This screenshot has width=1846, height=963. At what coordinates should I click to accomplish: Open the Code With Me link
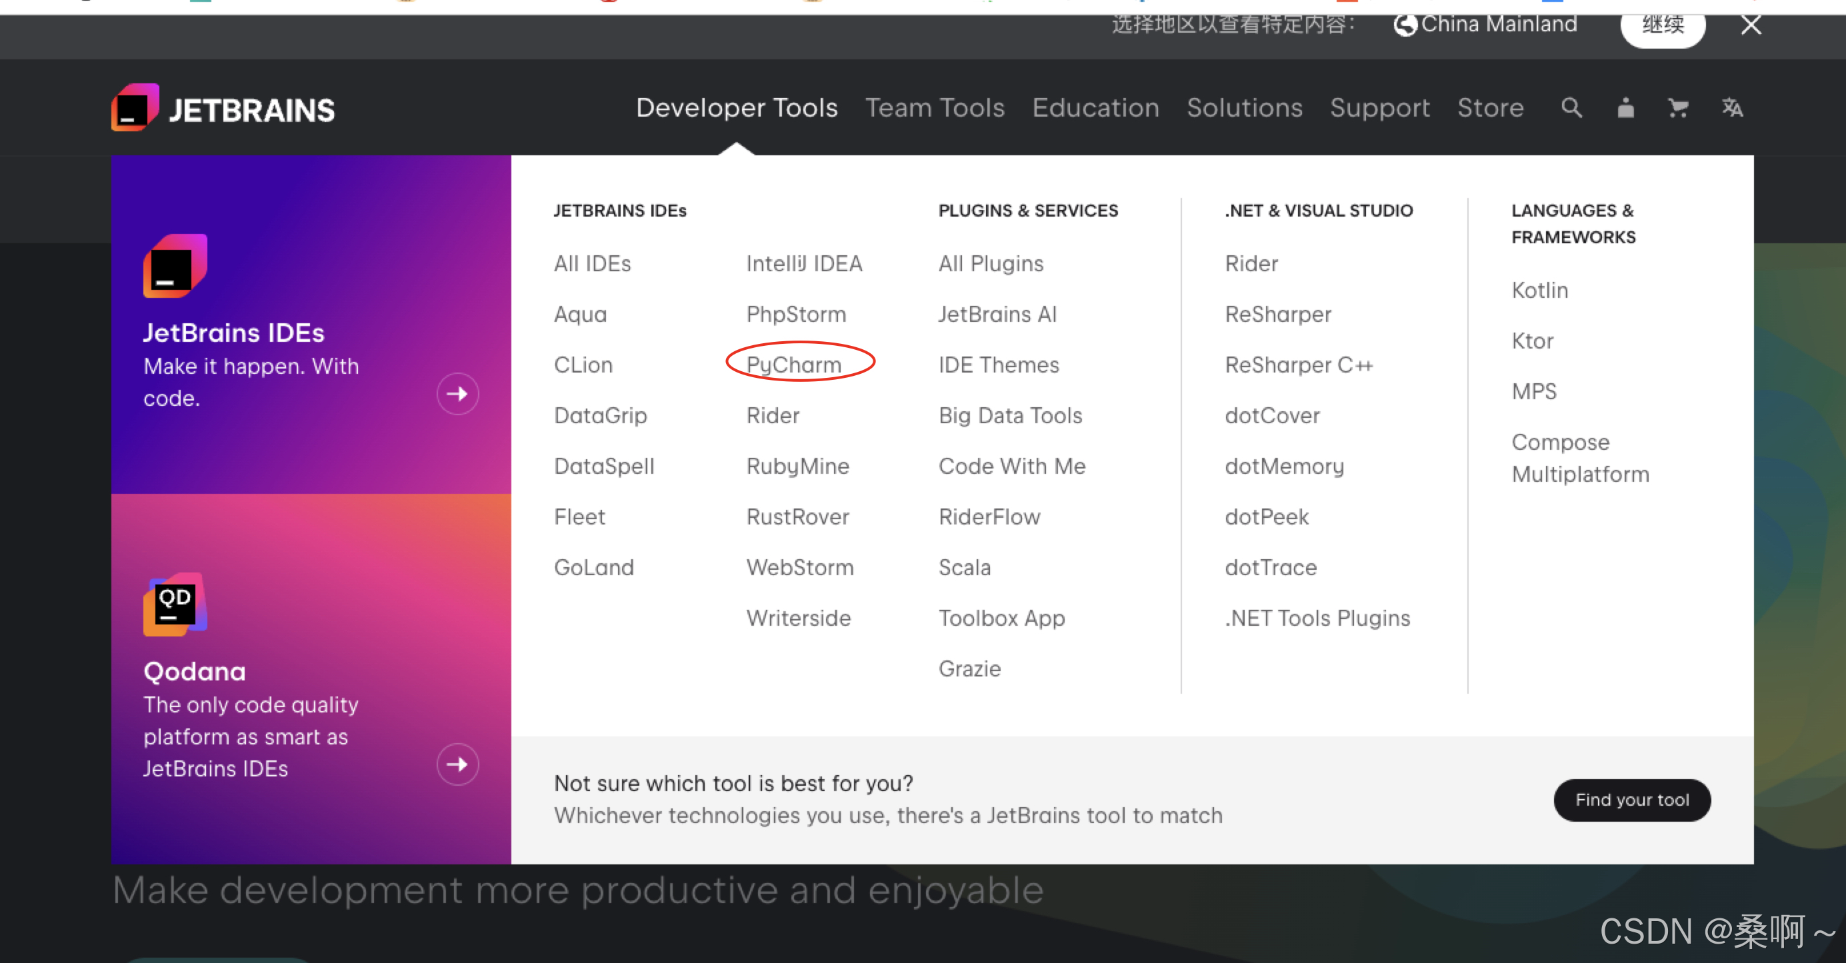[1012, 467]
